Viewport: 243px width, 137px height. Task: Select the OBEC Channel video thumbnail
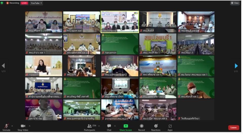[x=120, y=22]
